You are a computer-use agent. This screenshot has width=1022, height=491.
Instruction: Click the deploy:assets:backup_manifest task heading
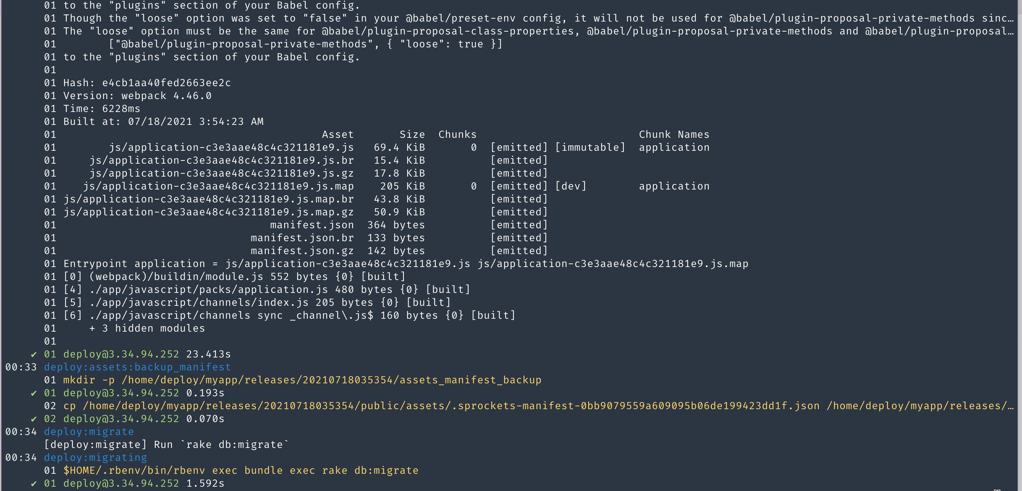click(137, 367)
